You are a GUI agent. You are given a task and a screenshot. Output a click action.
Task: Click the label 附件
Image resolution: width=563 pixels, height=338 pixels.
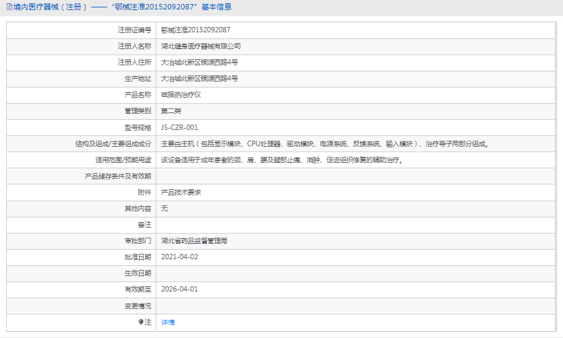point(145,193)
